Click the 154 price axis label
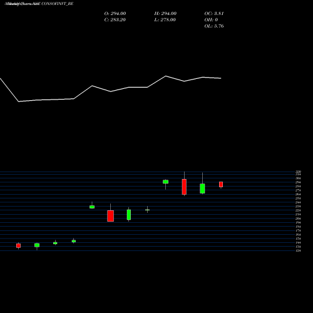The image size is (313, 313). coord(298,239)
